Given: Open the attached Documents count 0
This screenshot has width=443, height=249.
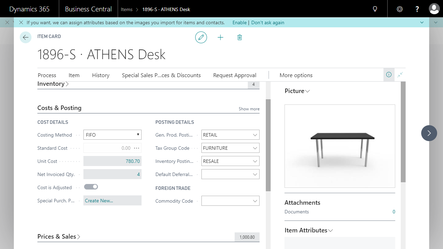Looking at the screenshot, I should (x=394, y=212).
